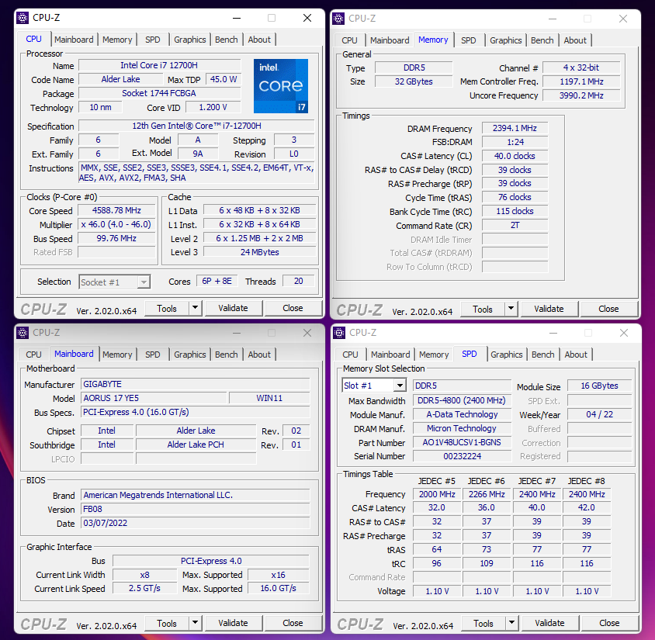Switch to Memory tab in SPD window
The image size is (655, 640).
point(434,355)
